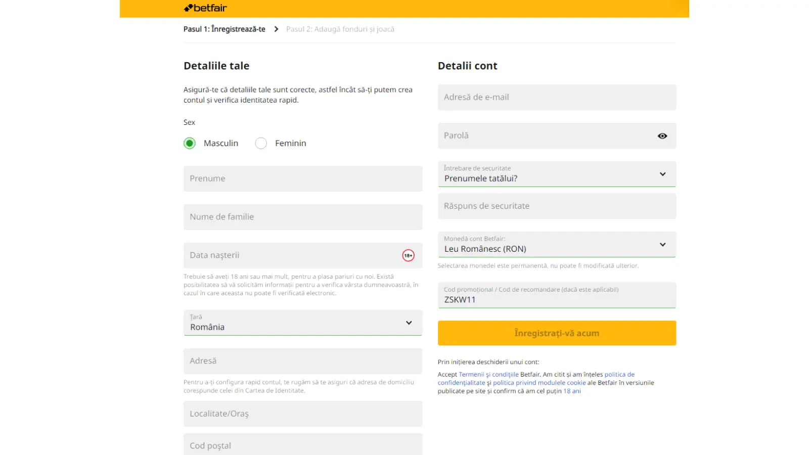Focus the Prenume input field
The width and height of the screenshot is (809, 455).
point(303,178)
